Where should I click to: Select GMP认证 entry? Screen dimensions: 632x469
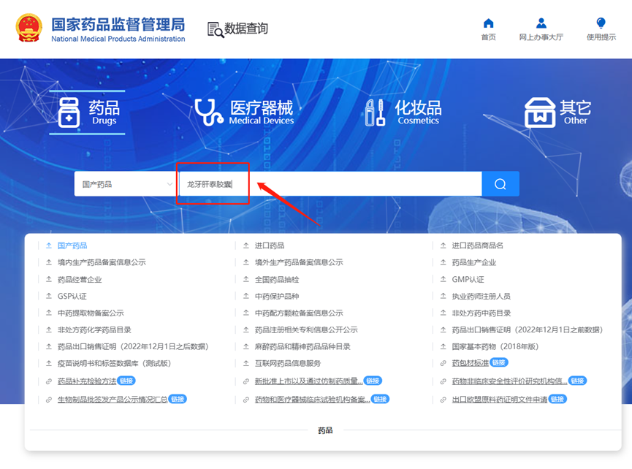pos(468,280)
